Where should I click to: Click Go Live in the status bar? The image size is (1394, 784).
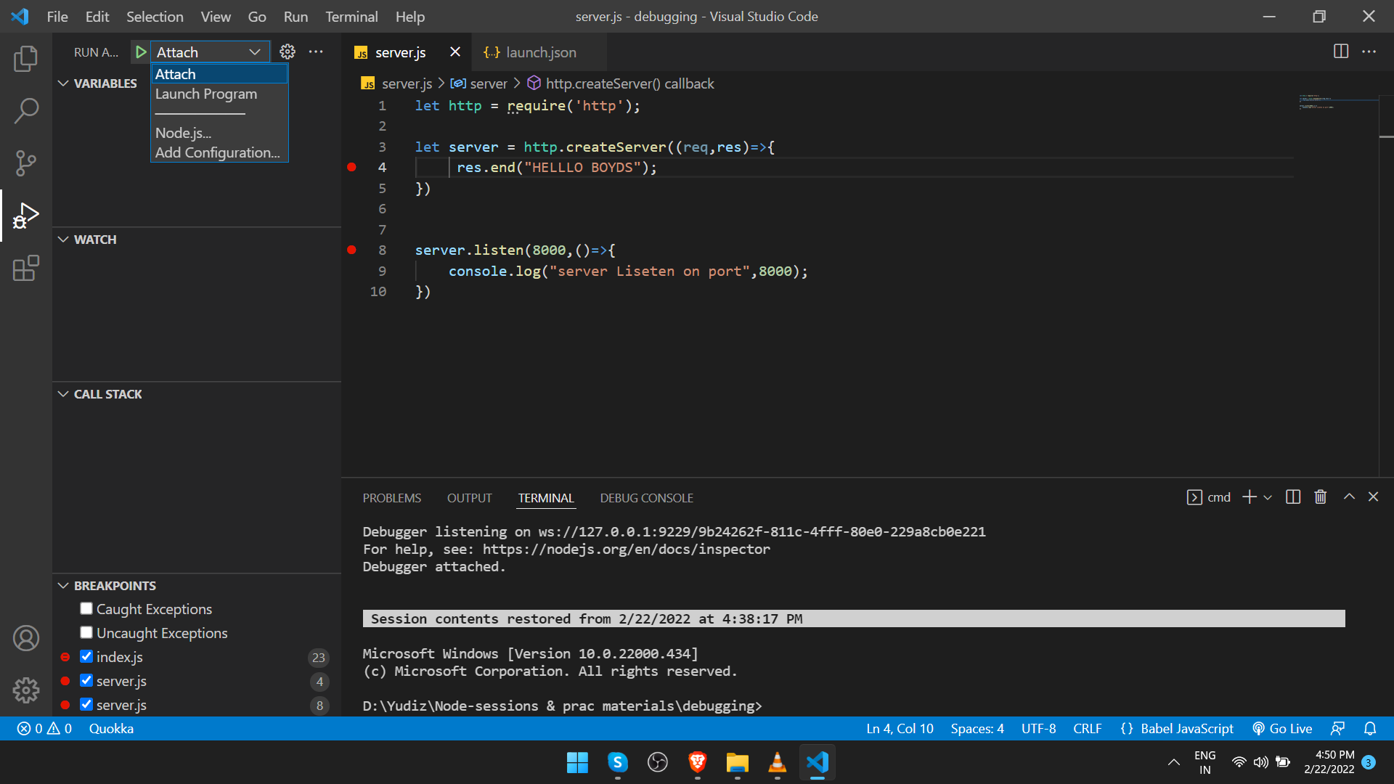point(1282,729)
